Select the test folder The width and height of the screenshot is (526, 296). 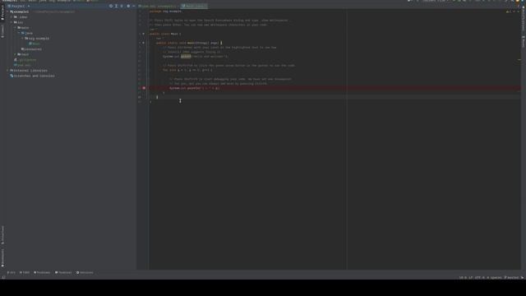pos(23,54)
